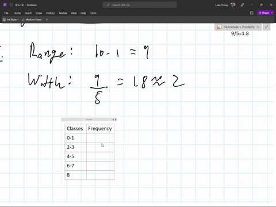
Task: Open the Luke Finney account avatar
Action: pyautogui.click(x=233, y=5)
